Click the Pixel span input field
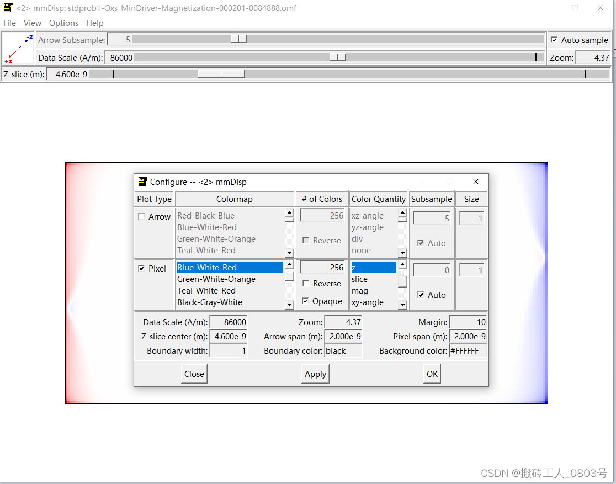This screenshot has width=616, height=484. (468, 336)
